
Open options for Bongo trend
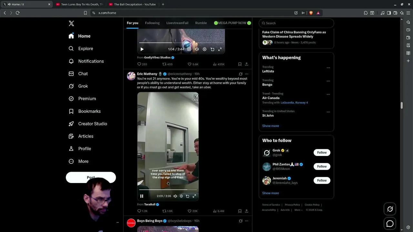coord(328,81)
